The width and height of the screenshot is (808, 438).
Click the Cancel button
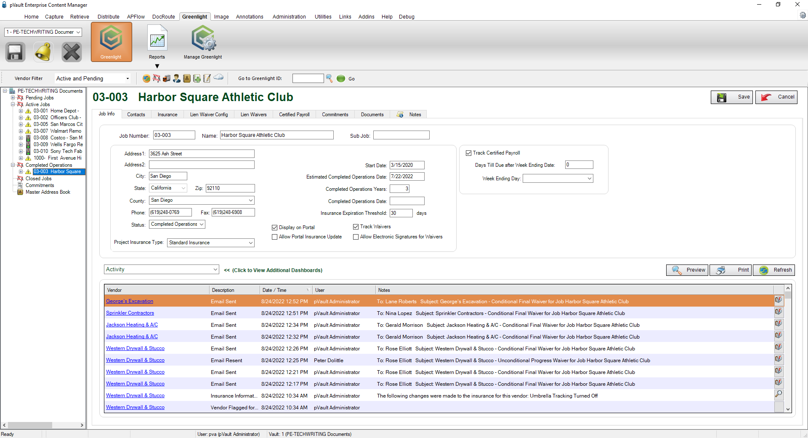coord(776,97)
